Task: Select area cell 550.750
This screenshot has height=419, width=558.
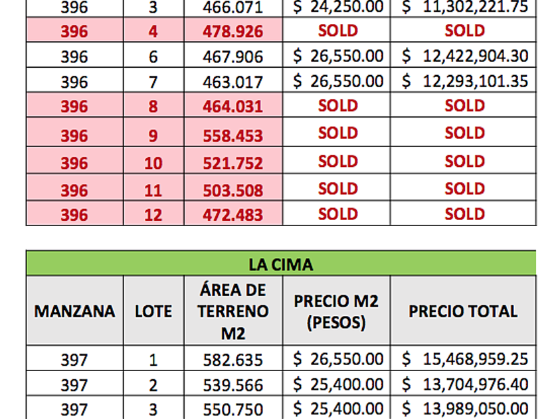Action: click(232, 410)
